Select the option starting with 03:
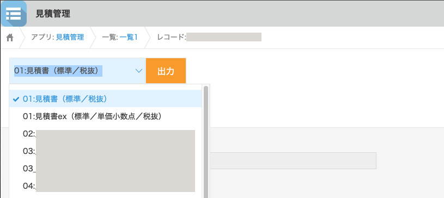This screenshot has height=198, width=444. click(105, 151)
